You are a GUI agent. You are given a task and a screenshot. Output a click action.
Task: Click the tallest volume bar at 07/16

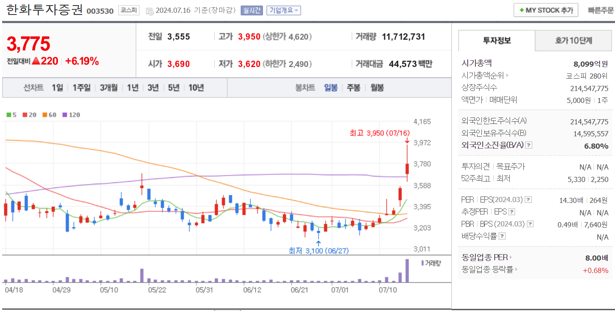[x=407, y=270]
